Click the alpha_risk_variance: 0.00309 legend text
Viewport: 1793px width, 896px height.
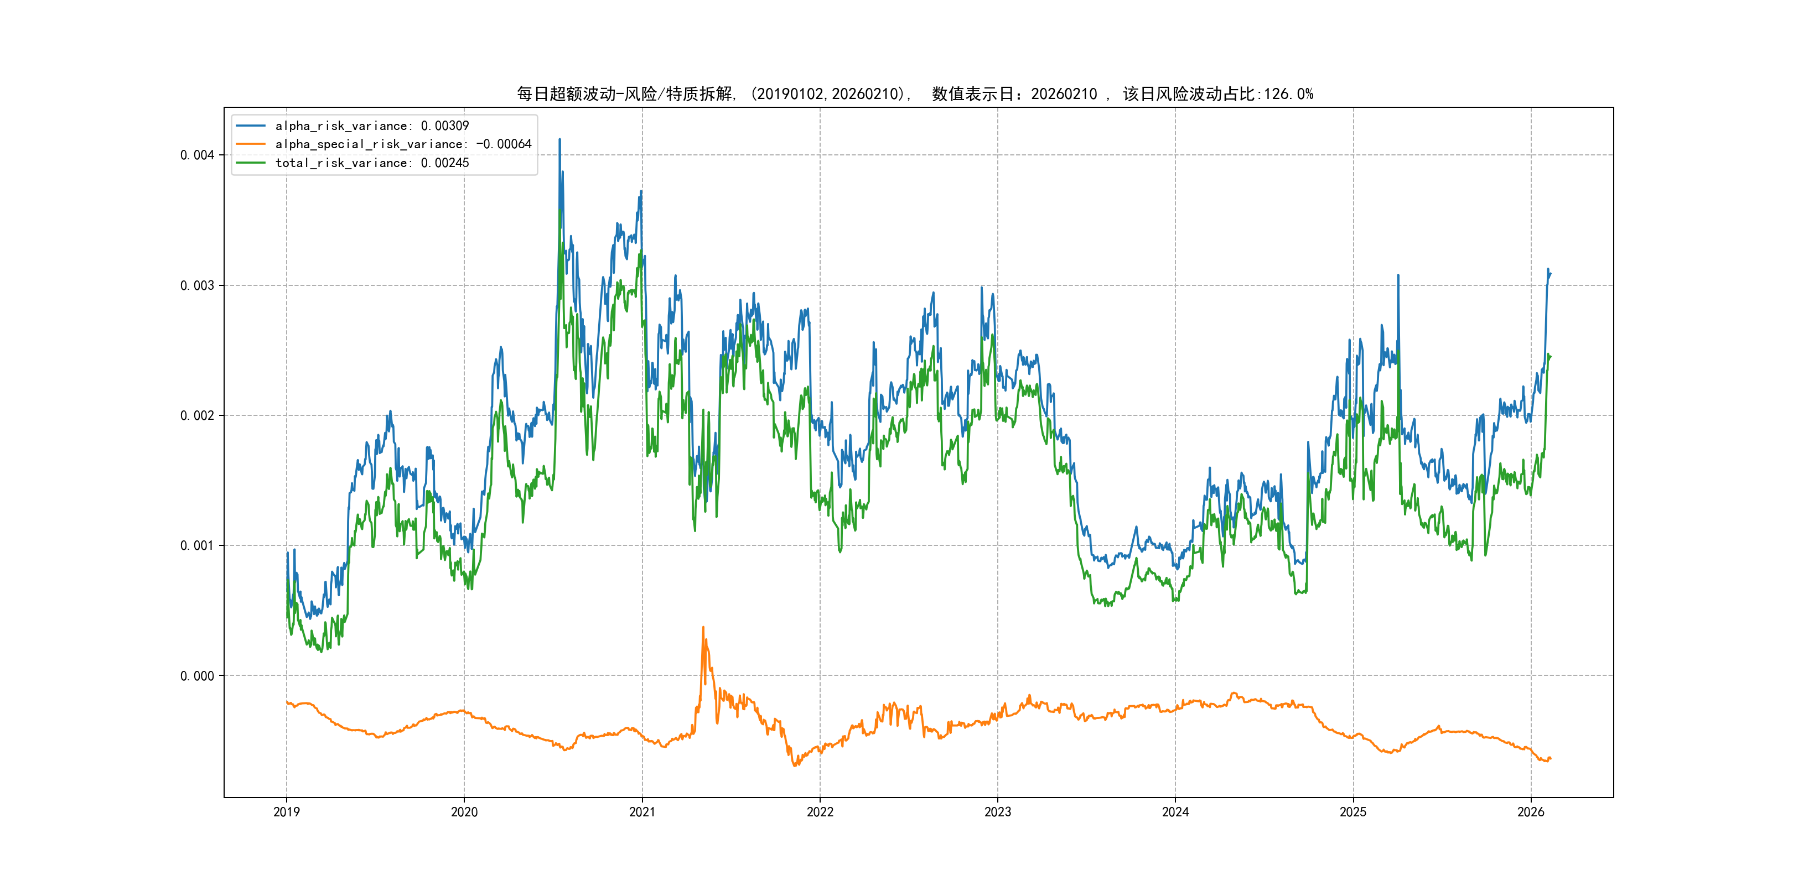pyautogui.click(x=372, y=126)
